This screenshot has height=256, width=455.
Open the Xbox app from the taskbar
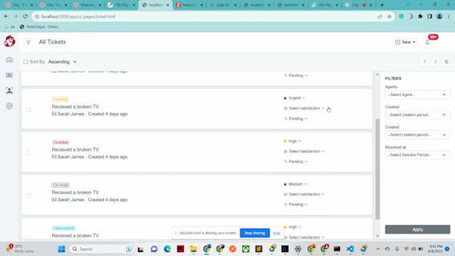tap(246, 249)
